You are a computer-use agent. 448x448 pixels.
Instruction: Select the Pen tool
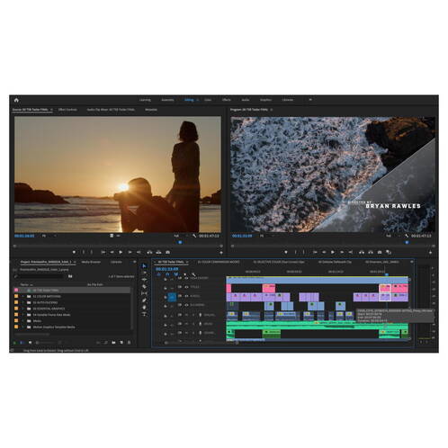click(144, 300)
